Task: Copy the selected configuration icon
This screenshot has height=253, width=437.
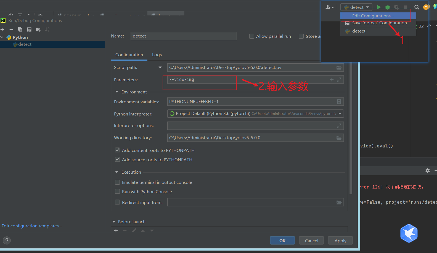Action: (20, 29)
